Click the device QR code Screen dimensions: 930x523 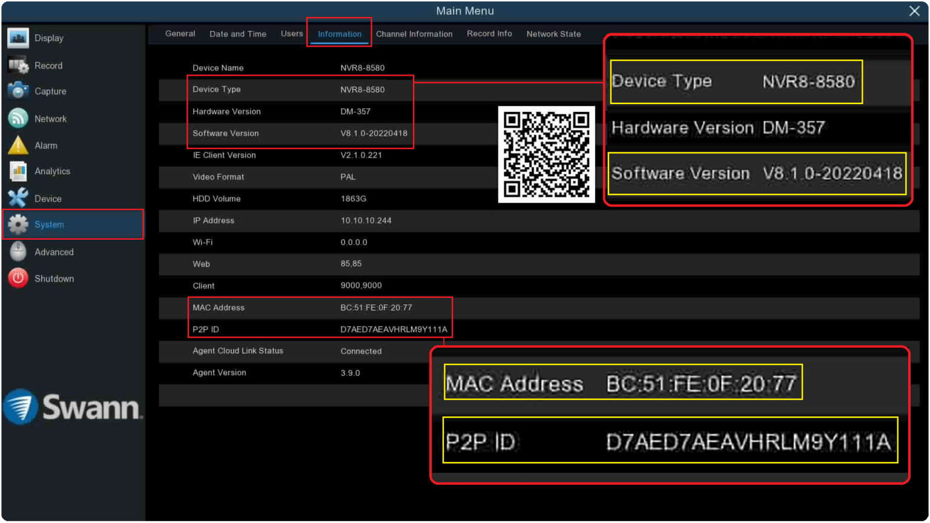point(546,154)
